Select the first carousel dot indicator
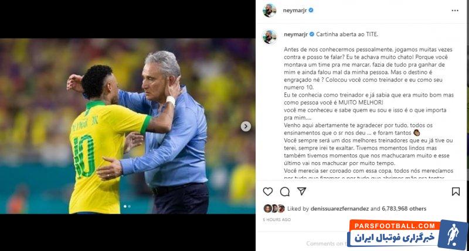 point(125,206)
